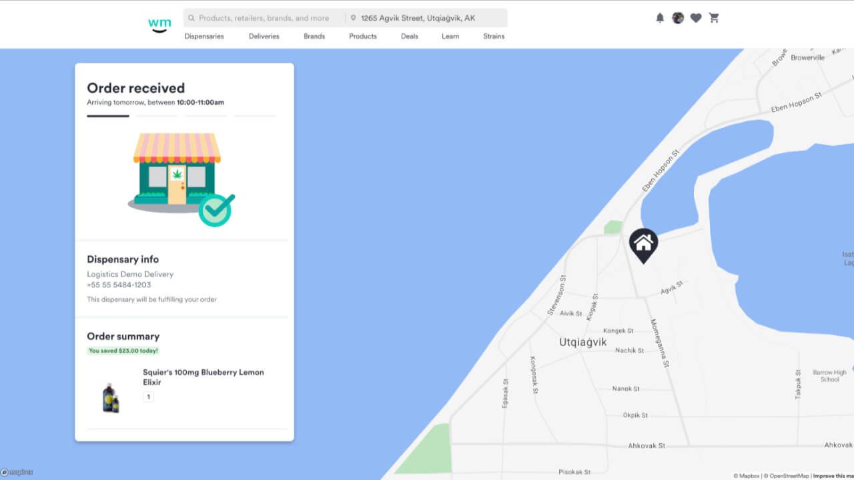Click the Barrow High School map label
Image resolution: width=854 pixels, height=480 pixels.
click(829, 376)
